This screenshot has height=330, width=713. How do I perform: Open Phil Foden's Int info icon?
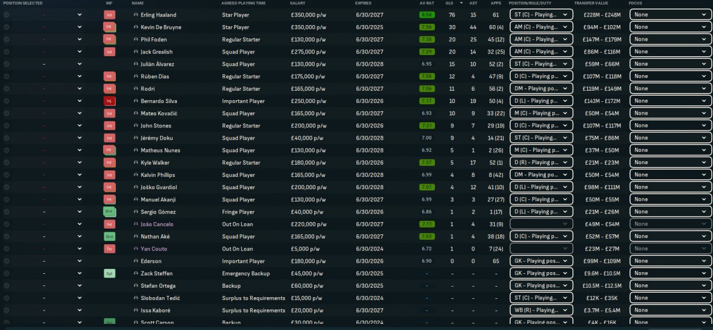coord(110,40)
